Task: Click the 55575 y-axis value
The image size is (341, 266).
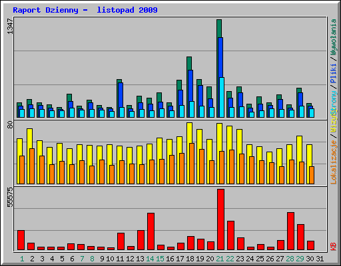Action: click(x=10, y=198)
